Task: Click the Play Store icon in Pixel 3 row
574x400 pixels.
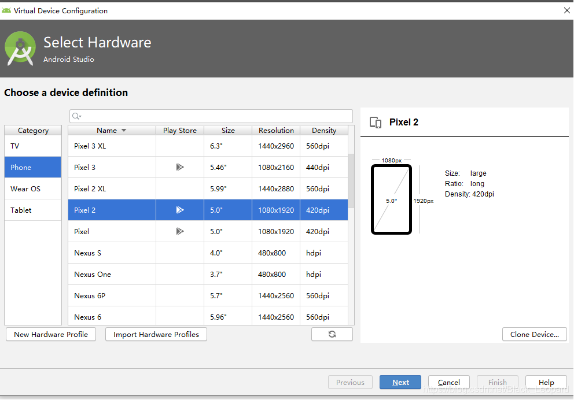Action: (x=180, y=167)
